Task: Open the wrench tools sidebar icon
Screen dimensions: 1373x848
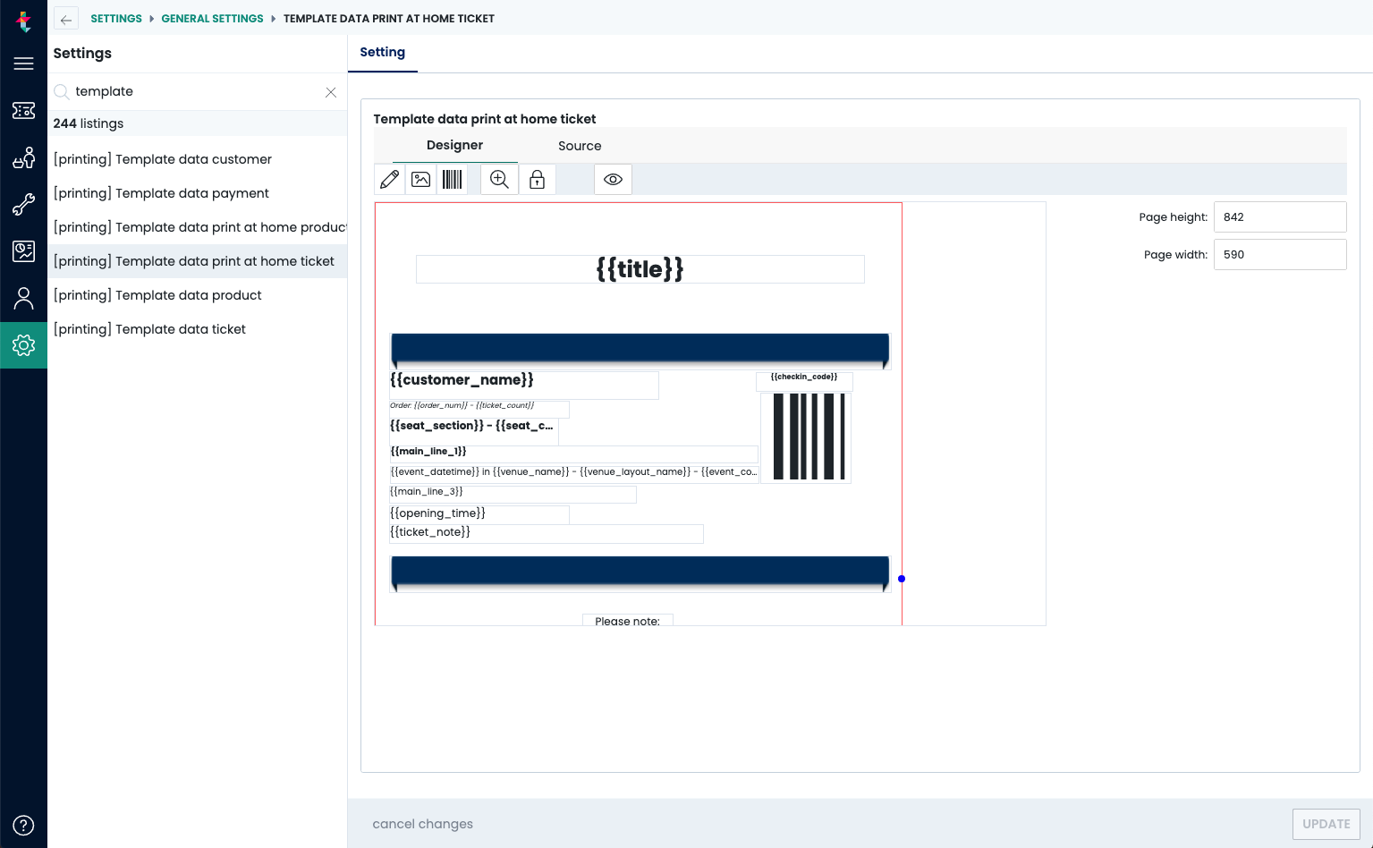Action: [x=23, y=204]
